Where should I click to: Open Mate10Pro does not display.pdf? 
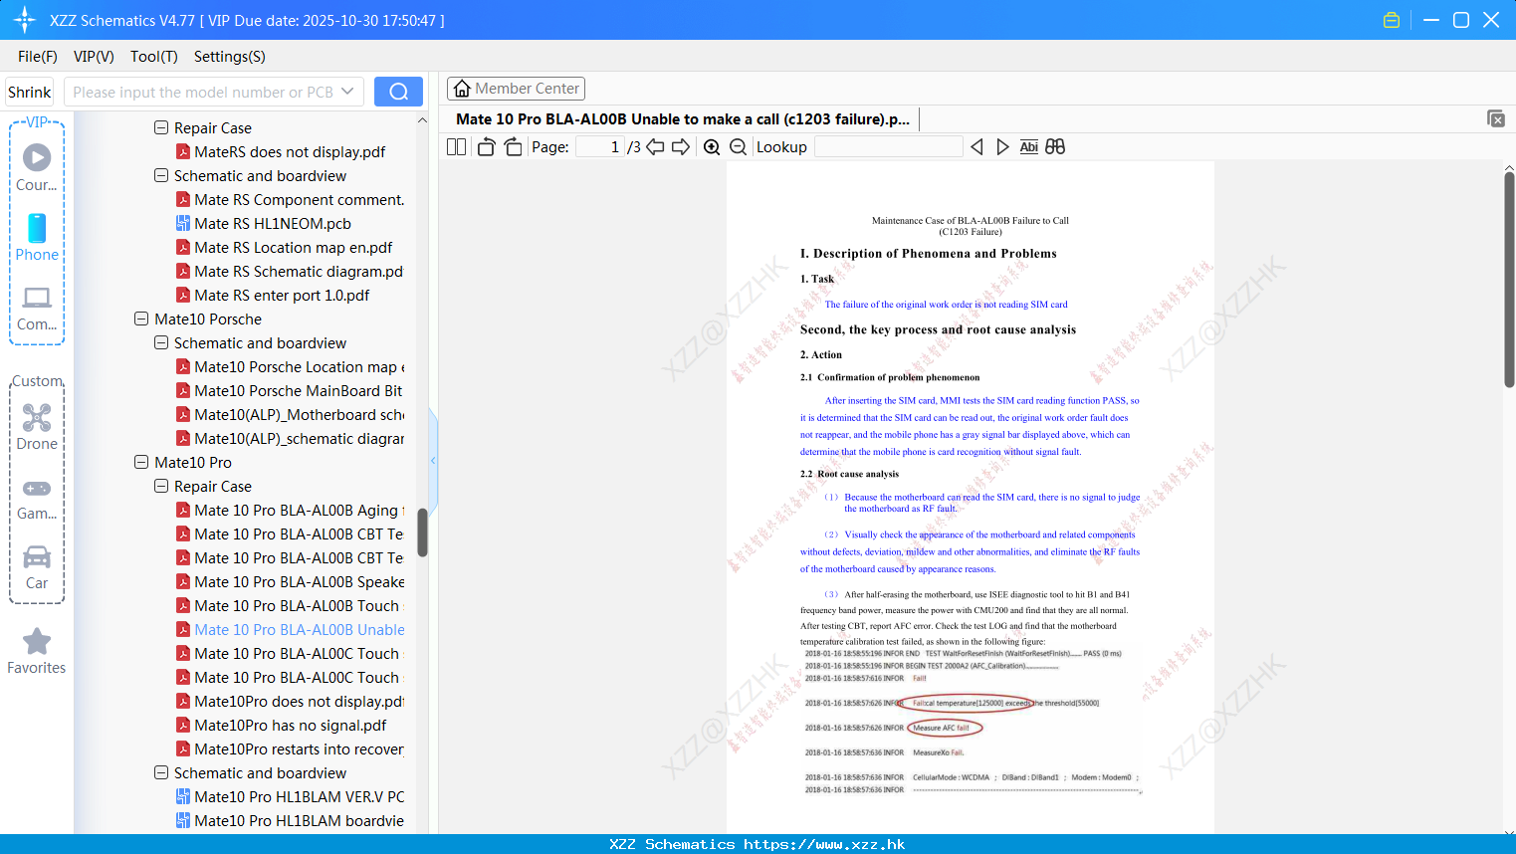point(291,702)
